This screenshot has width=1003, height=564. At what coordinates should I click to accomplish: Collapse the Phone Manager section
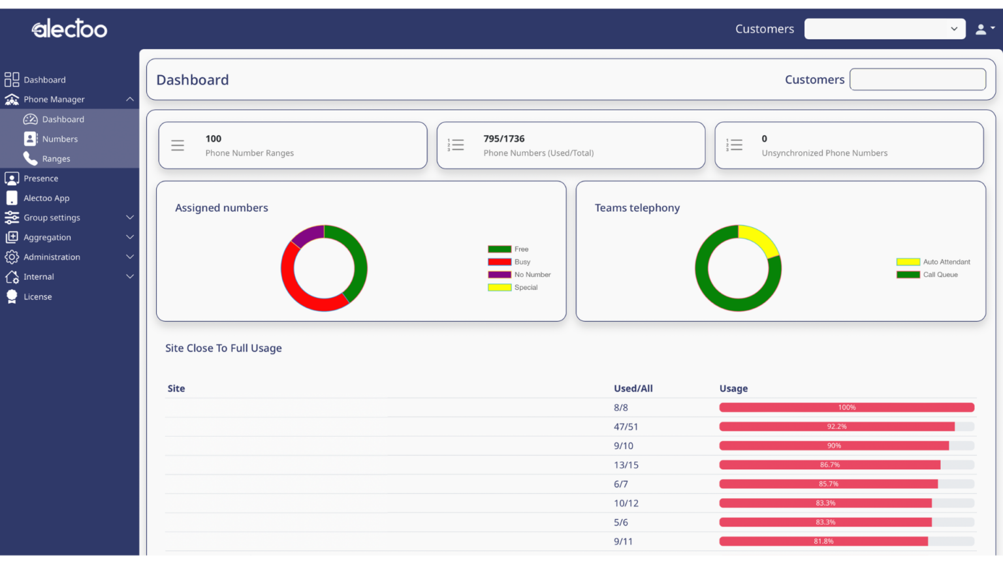[x=129, y=99]
